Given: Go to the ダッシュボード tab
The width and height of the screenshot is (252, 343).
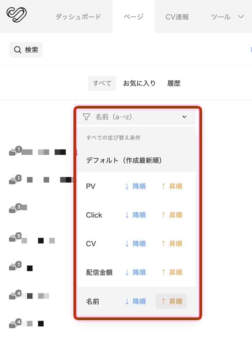Looking at the screenshot, I should point(78,17).
